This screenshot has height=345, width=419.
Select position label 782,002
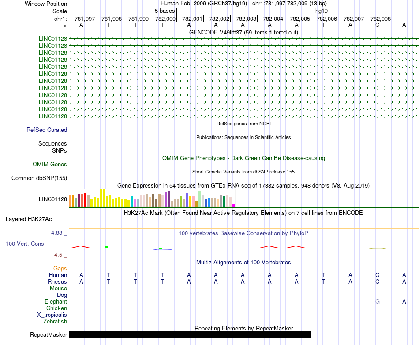[x=219, y=19]
